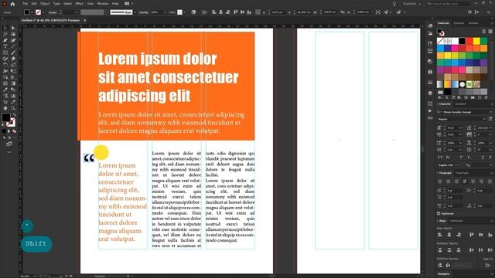Switch to the Symbols tab
This screenshot has height=278, width=495.
459,23
